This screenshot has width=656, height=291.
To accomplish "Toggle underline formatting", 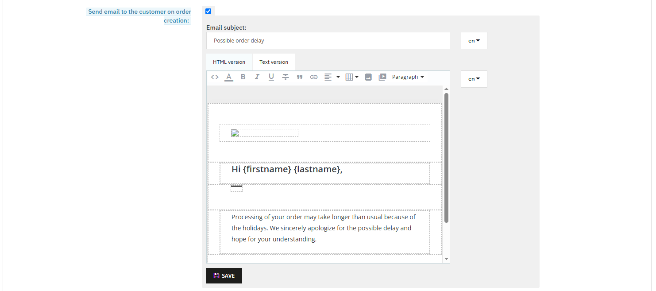I will click(271, 77).
